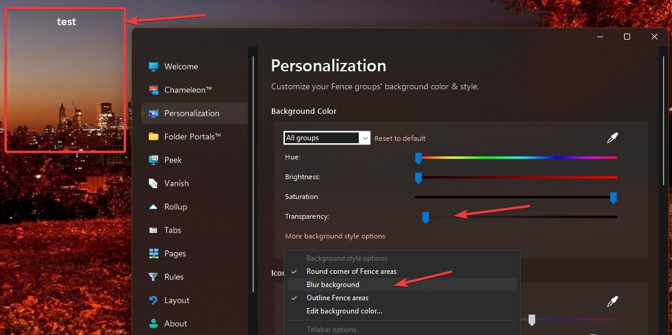
Task: Switch to the Pages section
Action: point(175,253)
